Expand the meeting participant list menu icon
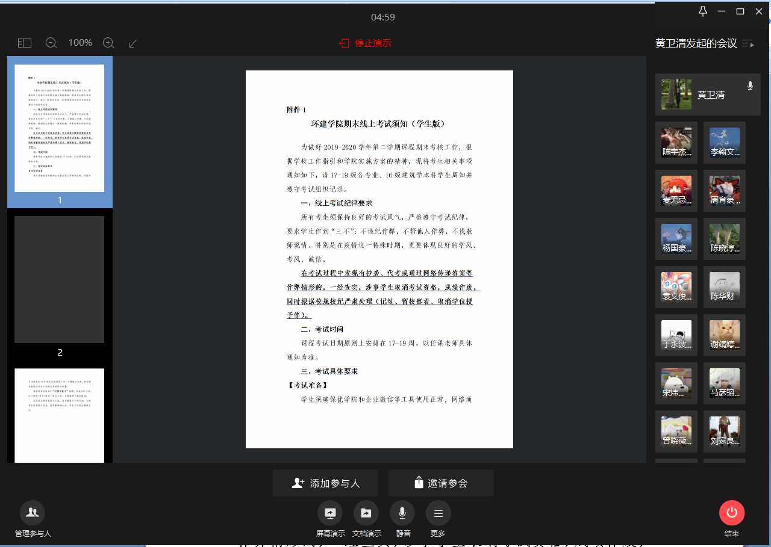 [x=748, y=43]
